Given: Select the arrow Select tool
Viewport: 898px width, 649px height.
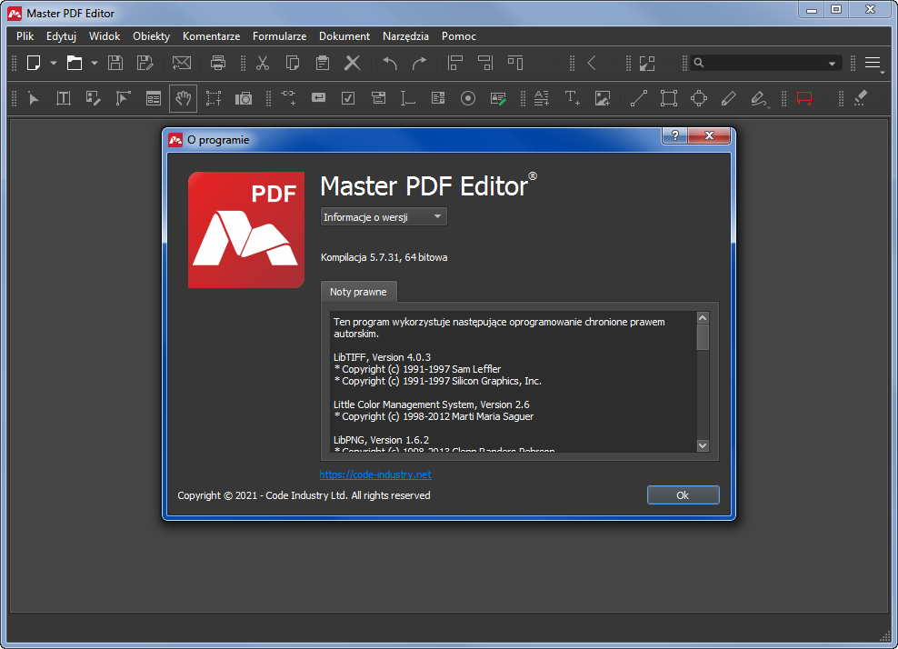Looking at the screenshot, I should coord(34,98).
